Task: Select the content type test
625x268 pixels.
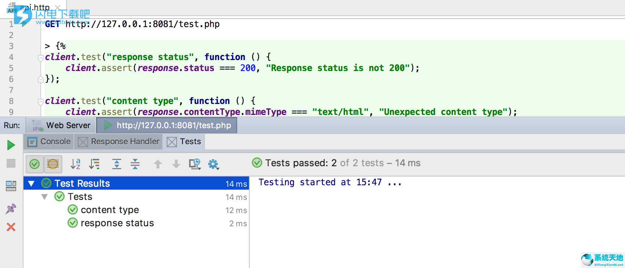Action: pyautogui.click(x=136, y=210)
